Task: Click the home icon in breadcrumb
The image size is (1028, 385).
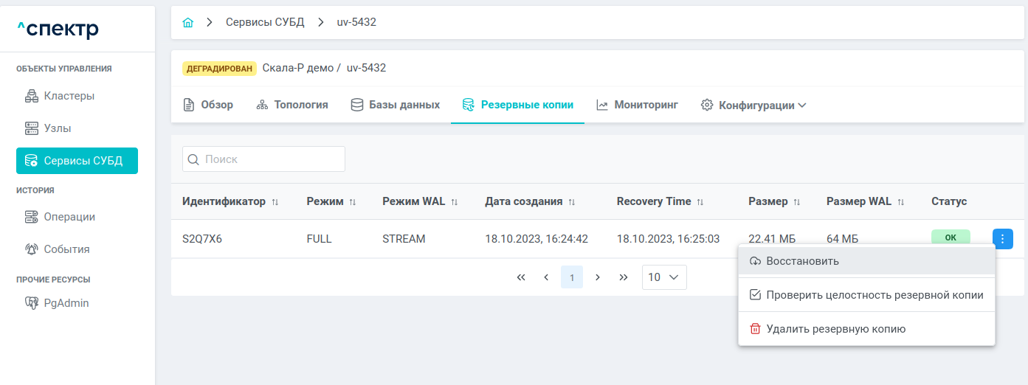Action: (188, 23)
